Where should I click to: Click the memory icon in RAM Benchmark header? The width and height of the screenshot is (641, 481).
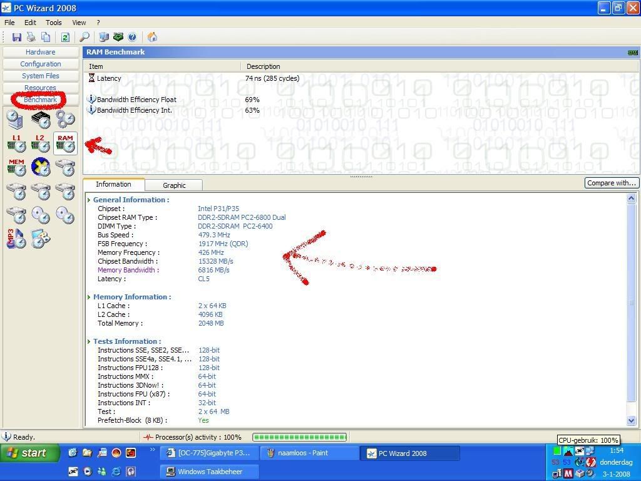632,53
